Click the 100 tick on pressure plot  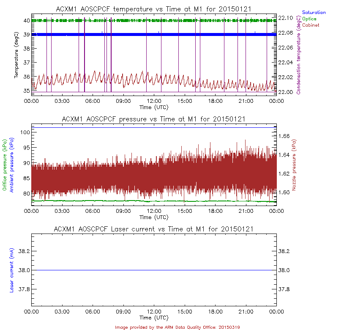pos(24,132)
